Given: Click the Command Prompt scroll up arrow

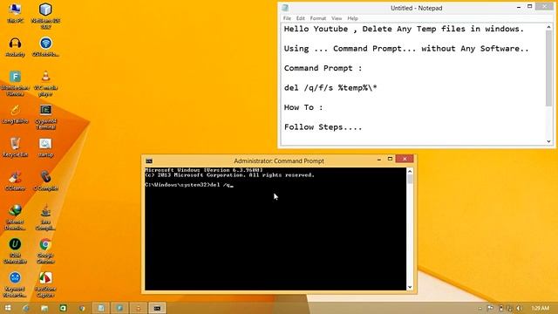Looking at the screenshot, I should [410, 171].
